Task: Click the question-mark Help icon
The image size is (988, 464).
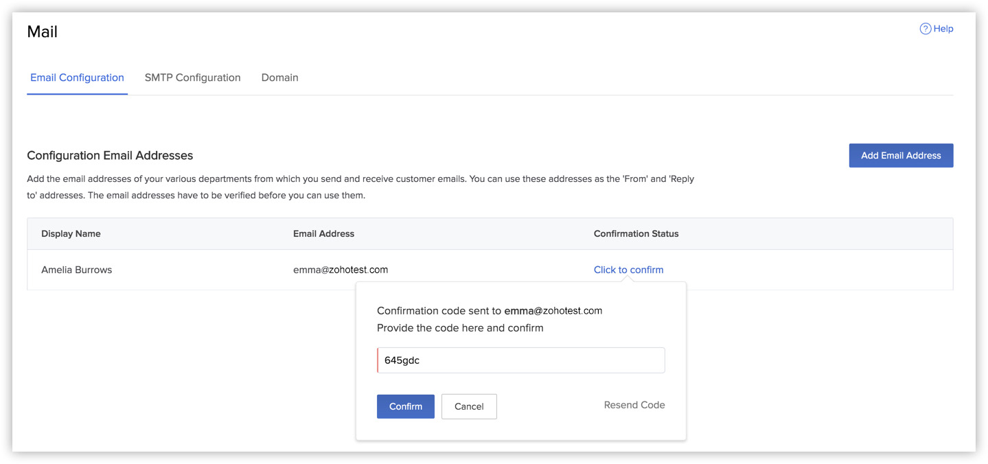Action: tap(925, 28)
